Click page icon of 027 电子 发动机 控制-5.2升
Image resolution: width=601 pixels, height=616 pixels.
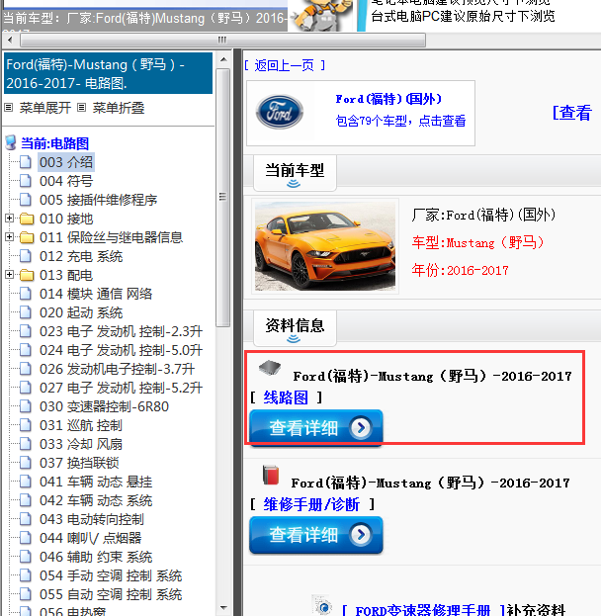26,388
